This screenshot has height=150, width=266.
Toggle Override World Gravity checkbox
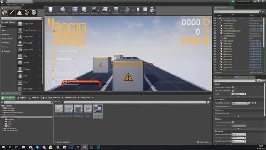click(x=232, y=122)
